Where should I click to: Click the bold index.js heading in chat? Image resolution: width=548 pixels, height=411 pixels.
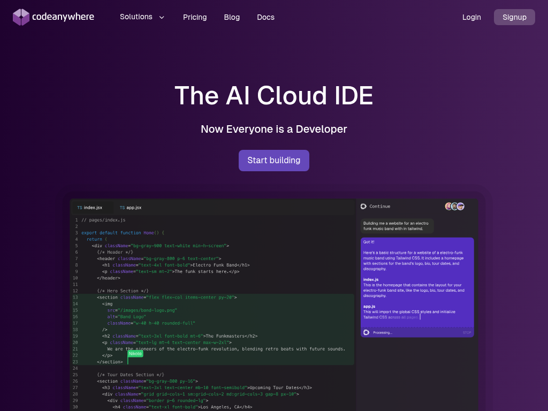pyautogui.click(x=371, y=279)
